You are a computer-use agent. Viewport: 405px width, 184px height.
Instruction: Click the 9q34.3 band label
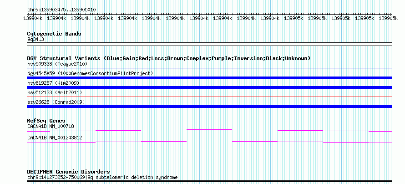35,39
